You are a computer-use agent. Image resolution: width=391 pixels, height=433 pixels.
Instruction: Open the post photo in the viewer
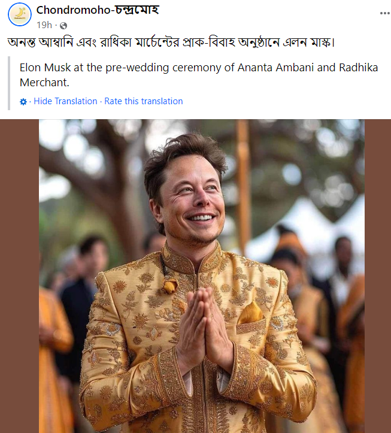(x=202, y=275)
